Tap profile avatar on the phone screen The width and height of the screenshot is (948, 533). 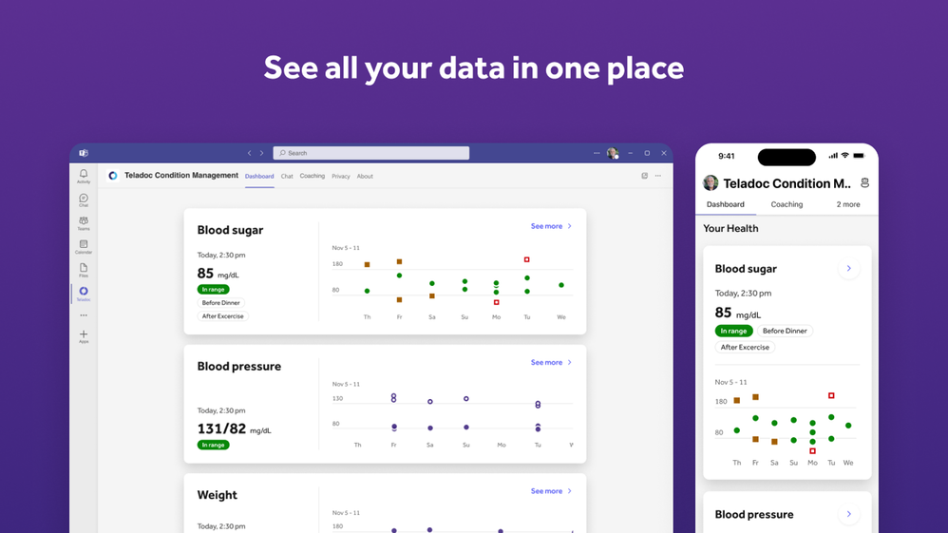[711, 182]
